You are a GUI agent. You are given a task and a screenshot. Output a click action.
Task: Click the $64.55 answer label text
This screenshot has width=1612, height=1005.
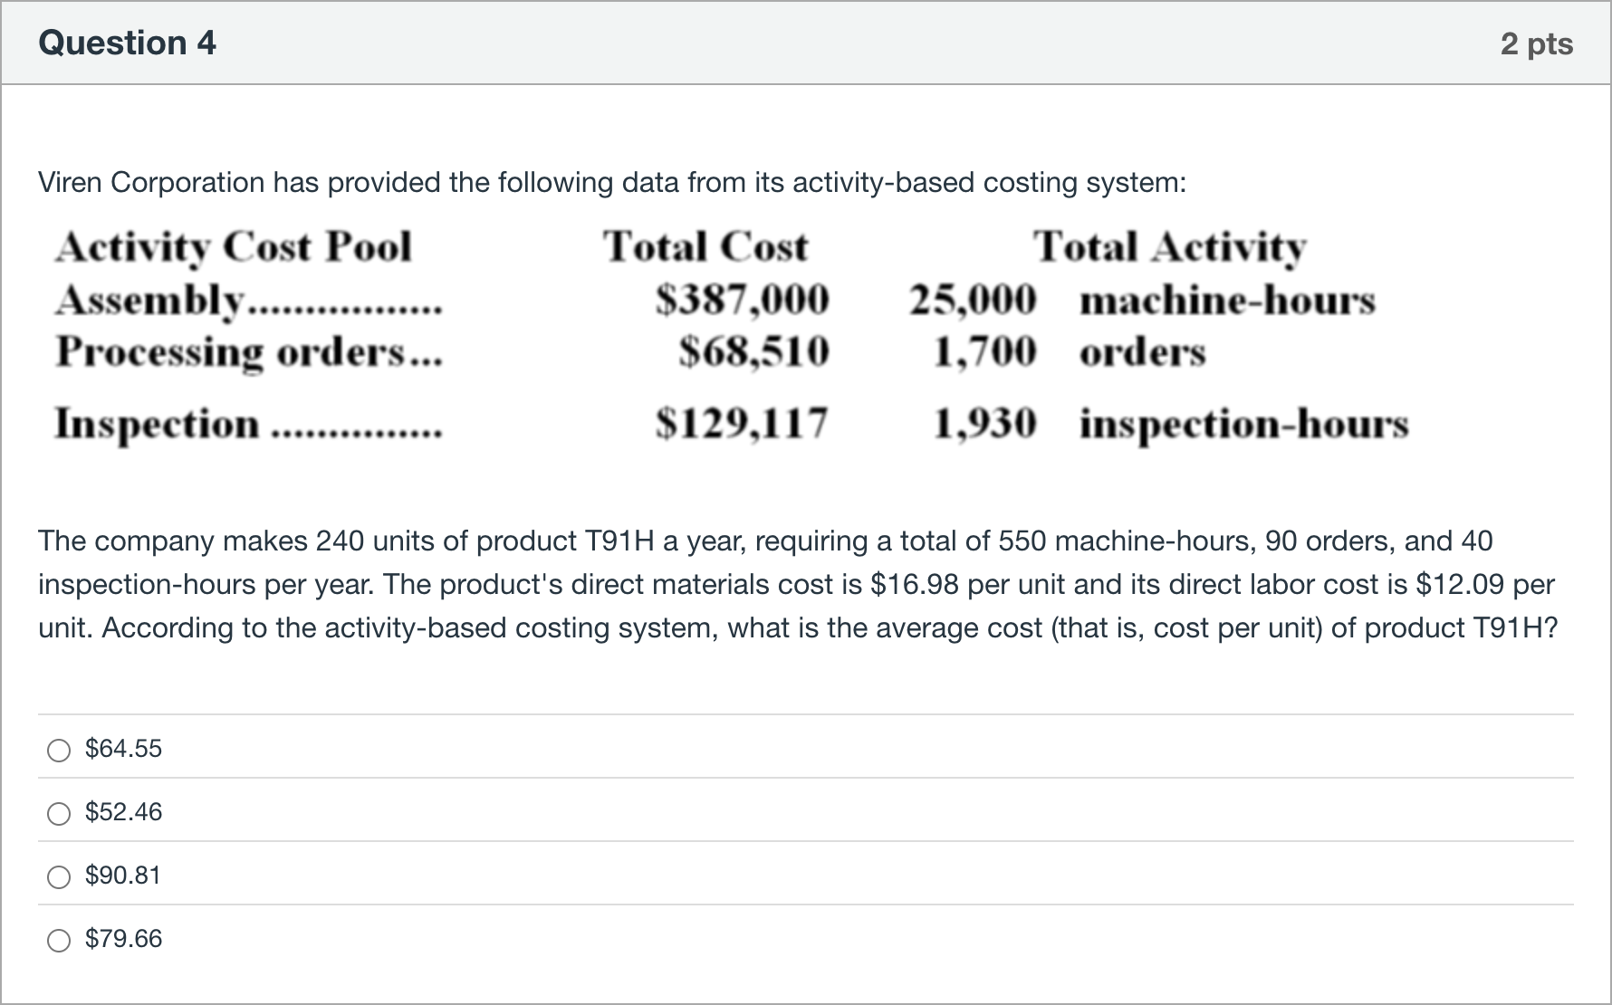point(123,749)
